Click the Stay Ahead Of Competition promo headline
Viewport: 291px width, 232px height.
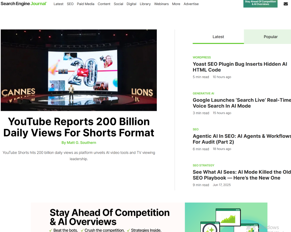click(x=109, y=217)
